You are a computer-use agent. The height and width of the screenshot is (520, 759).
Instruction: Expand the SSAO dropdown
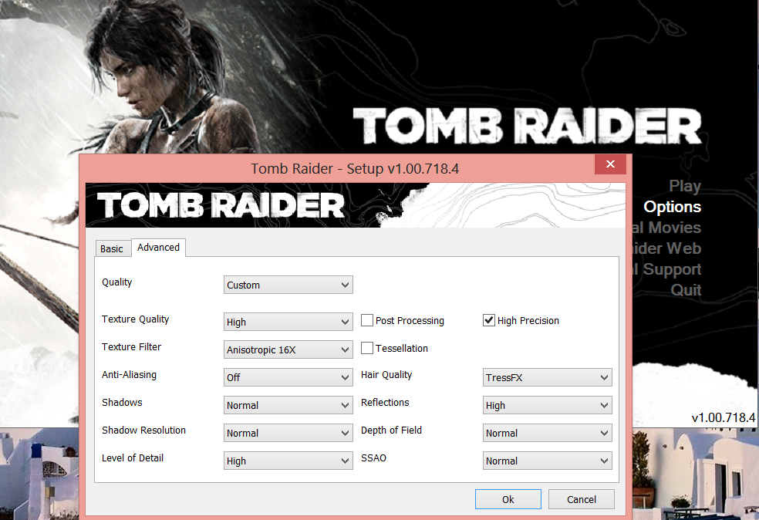(x=547, y=461)
